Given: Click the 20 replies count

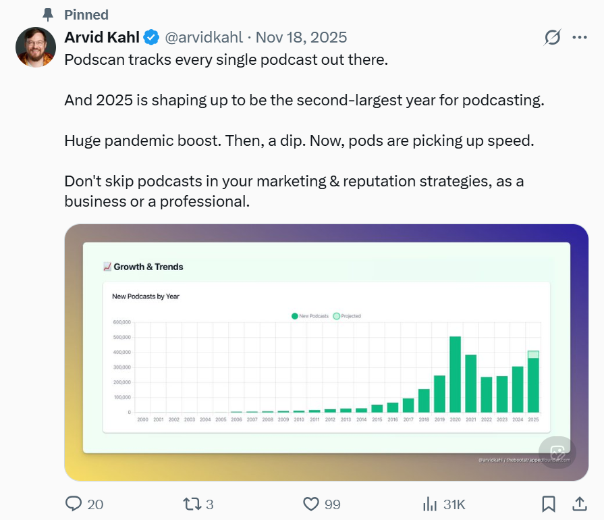Looking at the screenshot, I should (x=95, y=504).
